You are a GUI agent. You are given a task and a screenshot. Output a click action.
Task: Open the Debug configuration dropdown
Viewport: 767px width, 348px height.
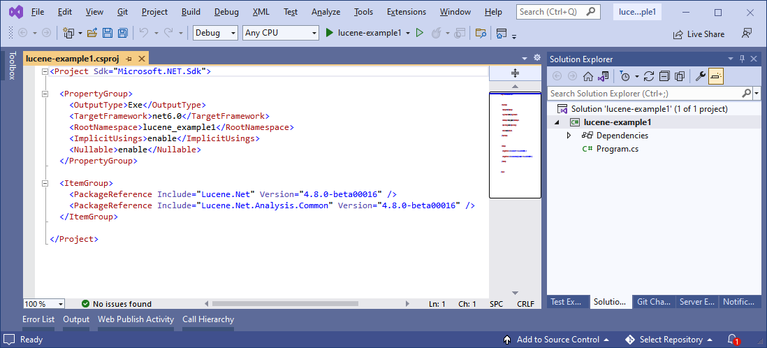[x=215, y=33]
